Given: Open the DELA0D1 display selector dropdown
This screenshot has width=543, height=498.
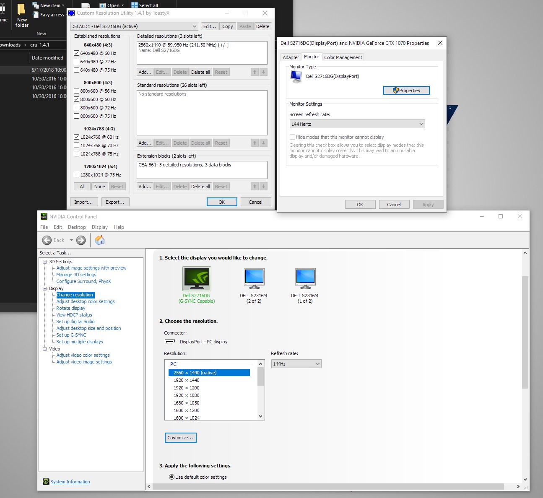Looking at the screenshot, I should click(134, 26).
